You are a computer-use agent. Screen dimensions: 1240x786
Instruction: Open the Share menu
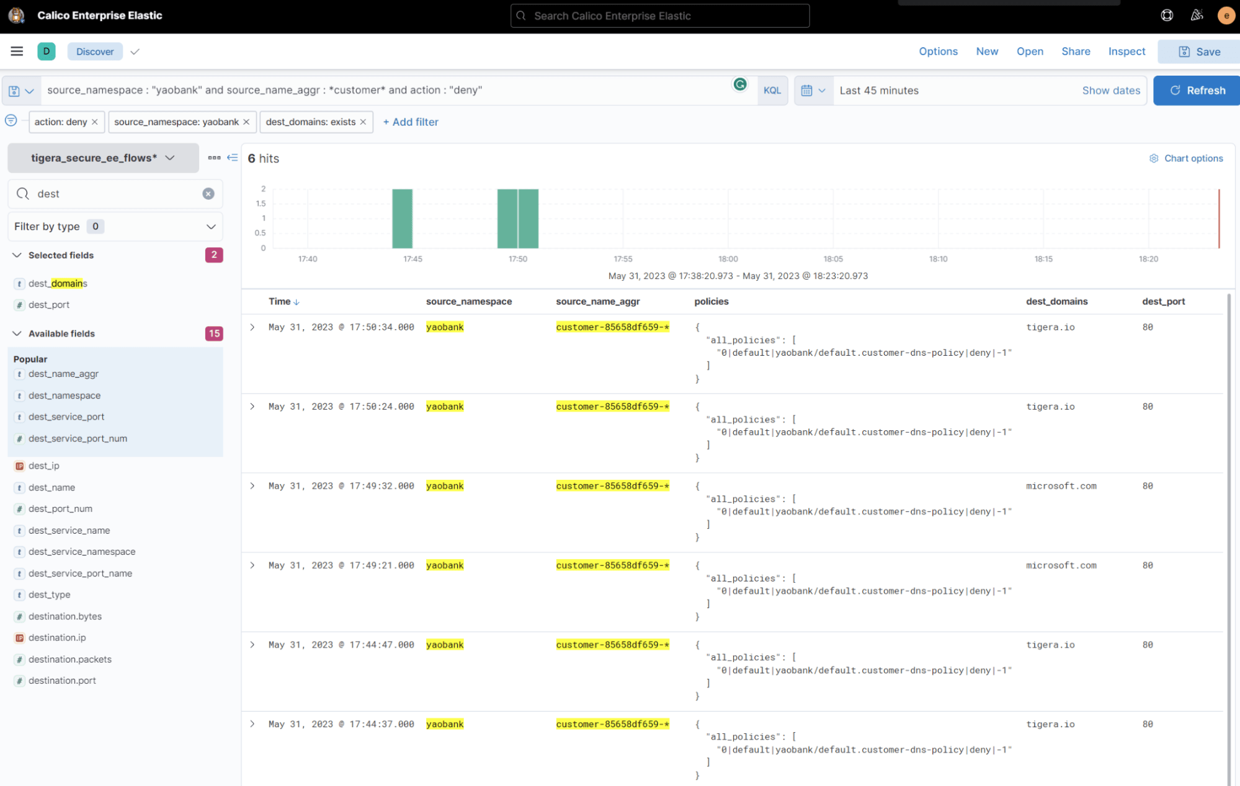click(1076, 51)
